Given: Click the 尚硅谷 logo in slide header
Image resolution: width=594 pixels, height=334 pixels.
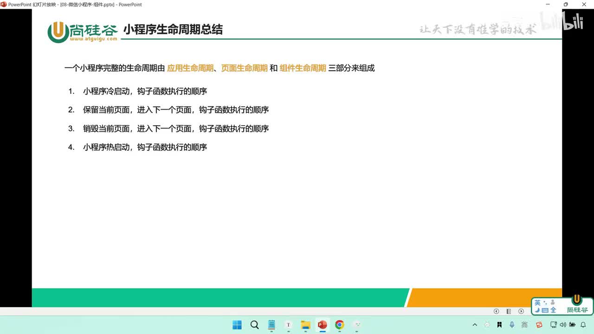Looking at the screenshot, I should click(82, 32).
